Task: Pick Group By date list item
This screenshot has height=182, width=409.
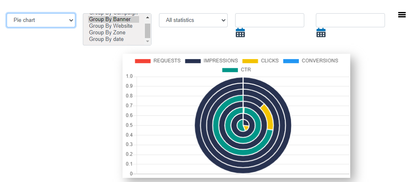Action: pos(106,39)
